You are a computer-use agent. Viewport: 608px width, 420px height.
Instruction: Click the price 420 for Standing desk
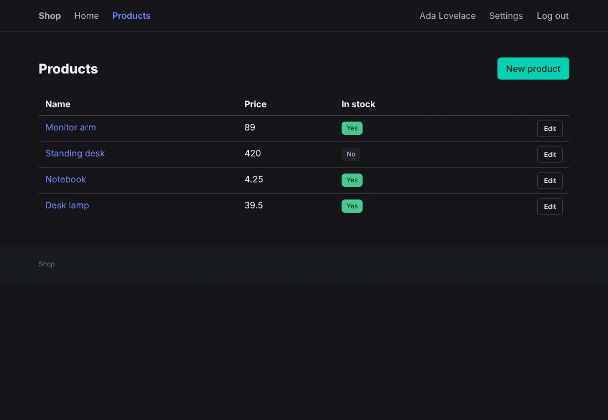[x=253, y=154]
